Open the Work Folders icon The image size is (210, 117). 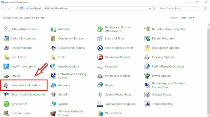pyautogui.click(x=100, y=113)
